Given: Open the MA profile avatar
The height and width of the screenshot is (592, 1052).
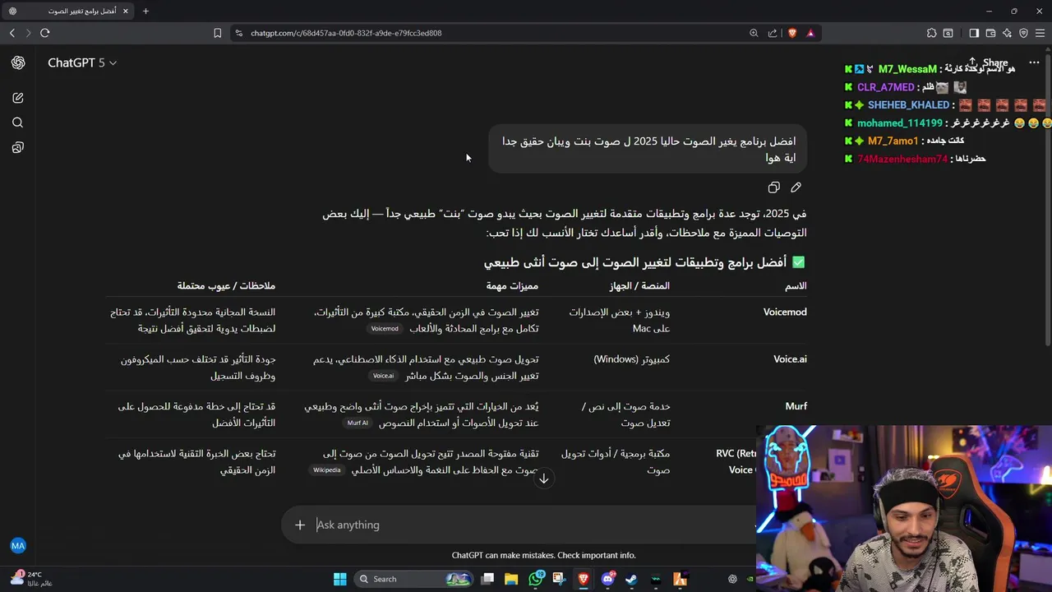Looking at the screenshot, I should coord(18,545).
